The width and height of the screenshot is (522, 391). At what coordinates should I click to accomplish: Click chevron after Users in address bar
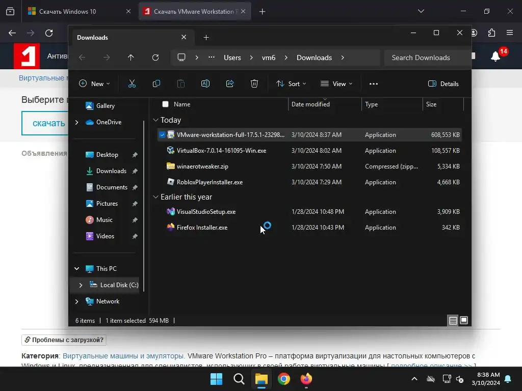[x=251, y=58]
